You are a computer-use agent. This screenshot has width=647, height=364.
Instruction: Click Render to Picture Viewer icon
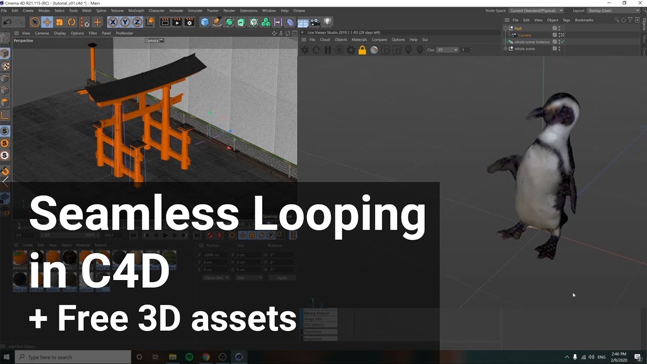(x=177, y=22)
